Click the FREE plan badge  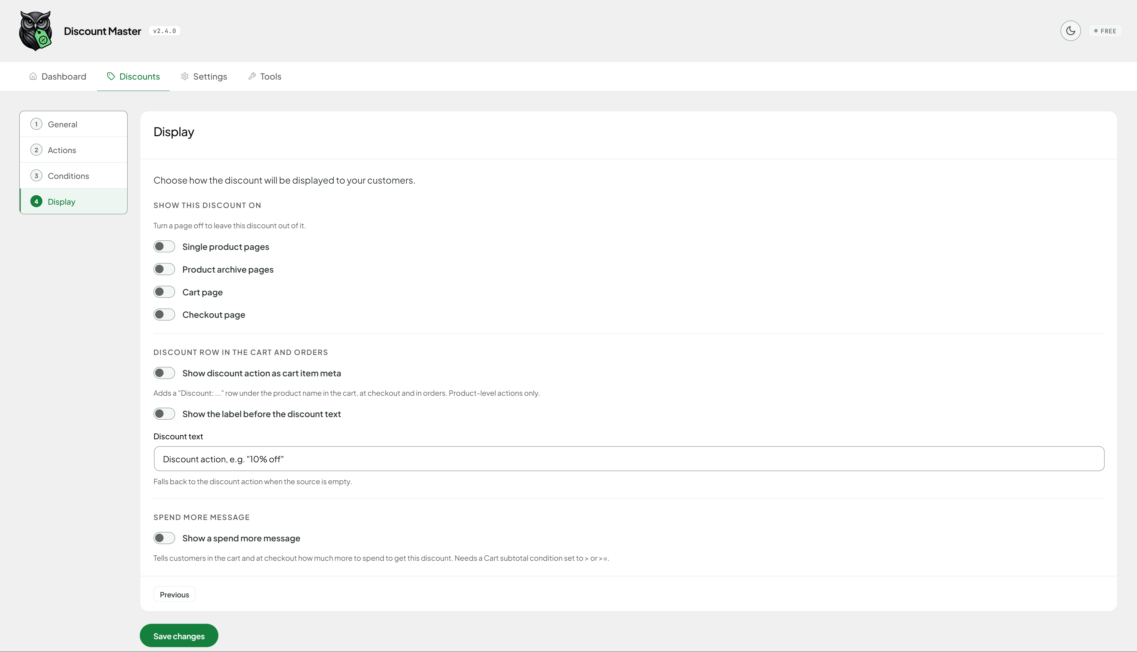(1105, 31)
